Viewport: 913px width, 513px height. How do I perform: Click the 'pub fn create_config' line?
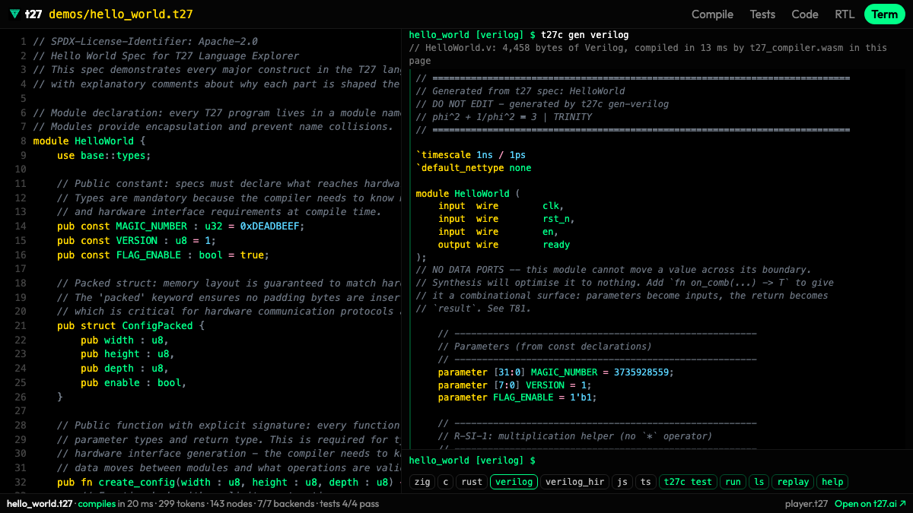228,482
